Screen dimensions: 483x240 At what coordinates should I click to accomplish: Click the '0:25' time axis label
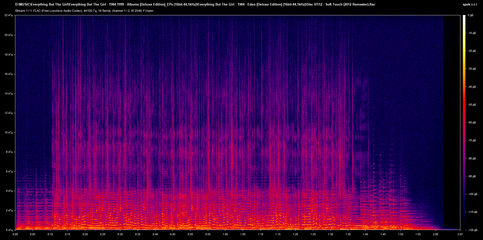[103, 234]
